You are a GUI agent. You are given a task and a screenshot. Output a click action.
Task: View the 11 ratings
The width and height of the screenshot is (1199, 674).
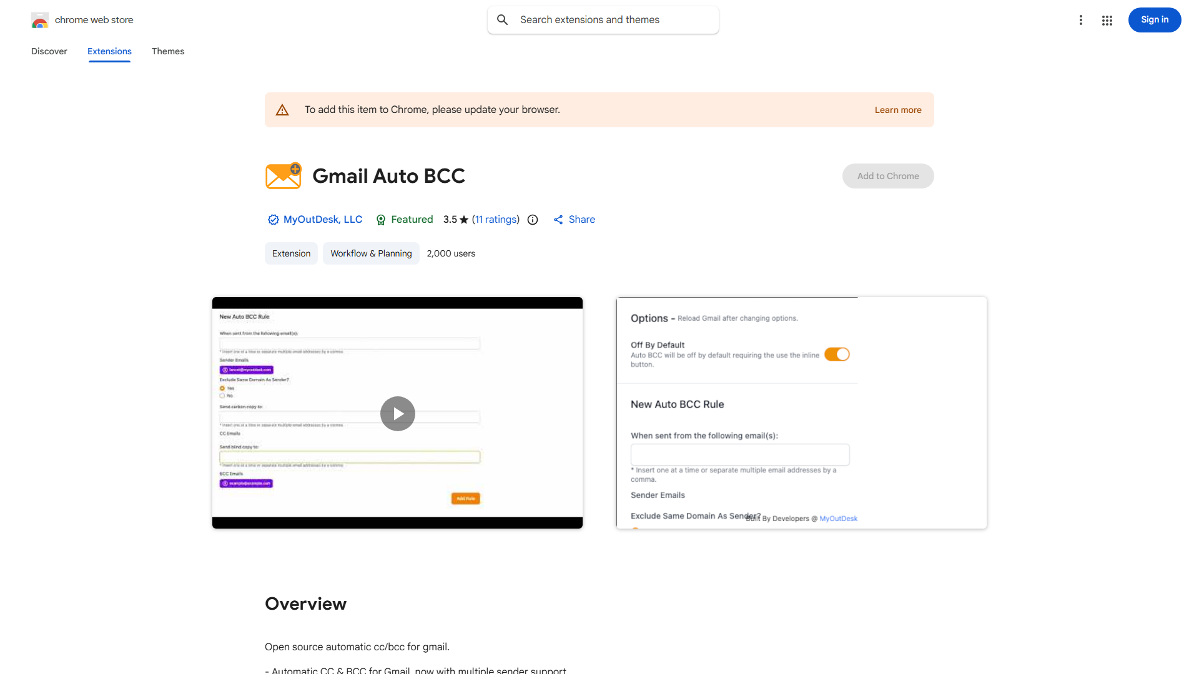click(x=496, y=220)
